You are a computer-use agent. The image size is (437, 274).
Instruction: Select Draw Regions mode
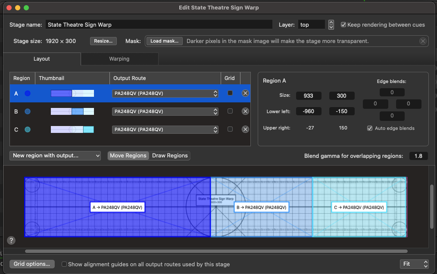(170, 155)
